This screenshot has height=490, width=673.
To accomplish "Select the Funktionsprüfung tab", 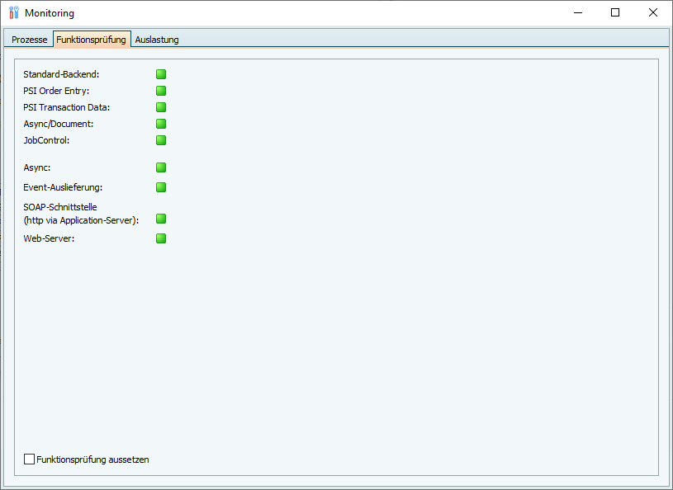I will tap(91, 40).
